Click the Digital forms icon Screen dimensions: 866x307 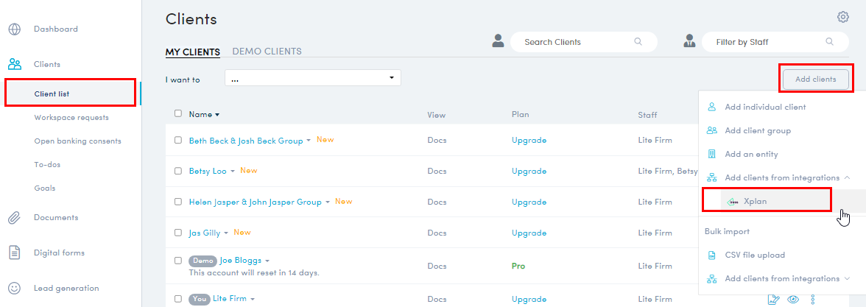[x=14, y=253]
